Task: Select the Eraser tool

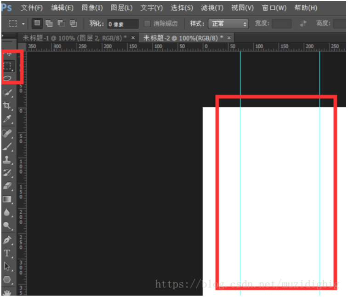Action: 7,186
